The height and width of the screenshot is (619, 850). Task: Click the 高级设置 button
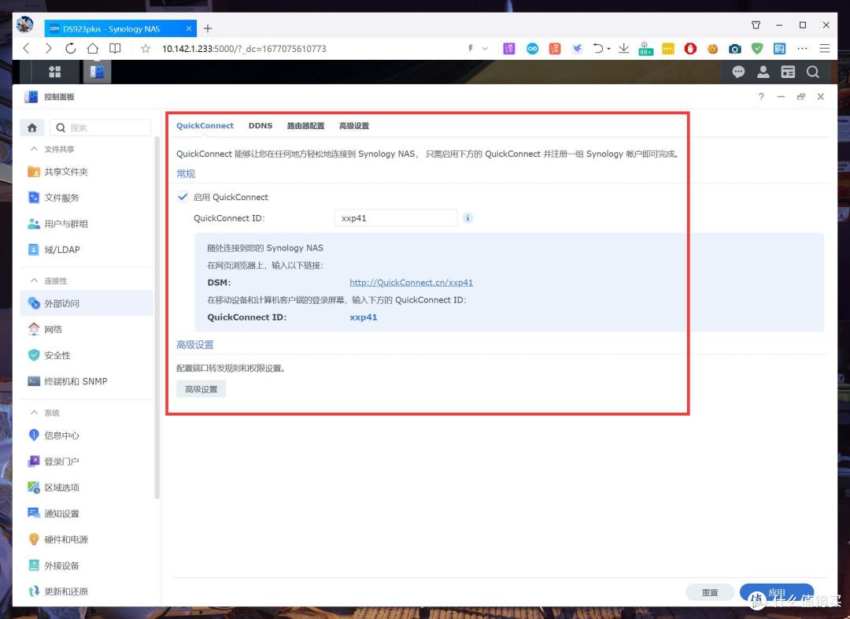click(201, 389)
